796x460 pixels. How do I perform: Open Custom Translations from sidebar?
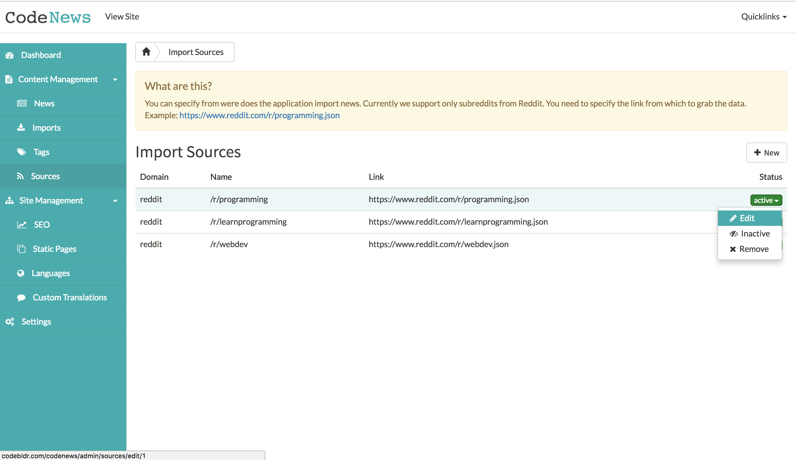[69, 298]
